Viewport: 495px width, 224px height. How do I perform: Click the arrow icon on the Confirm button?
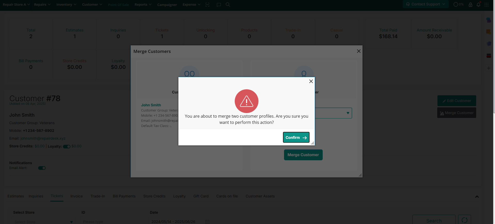[x=305, y=138]
